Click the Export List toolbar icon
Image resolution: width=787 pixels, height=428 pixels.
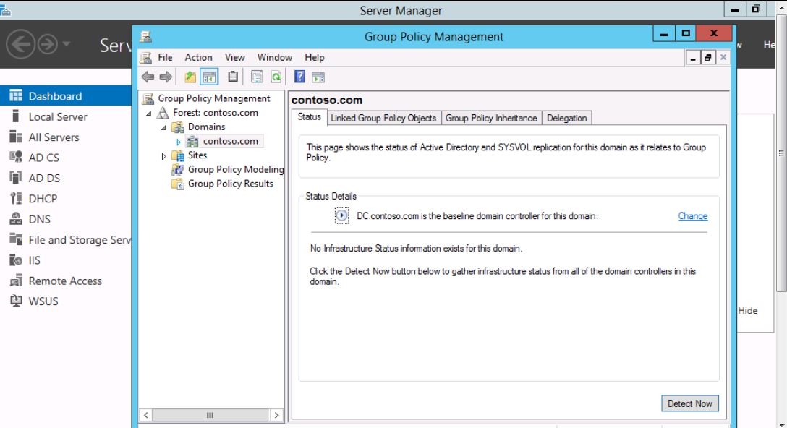coord(257,77)
